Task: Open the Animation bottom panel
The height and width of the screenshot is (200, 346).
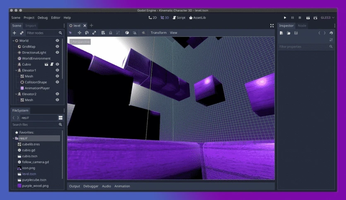Action: click(x=122, y=186)
